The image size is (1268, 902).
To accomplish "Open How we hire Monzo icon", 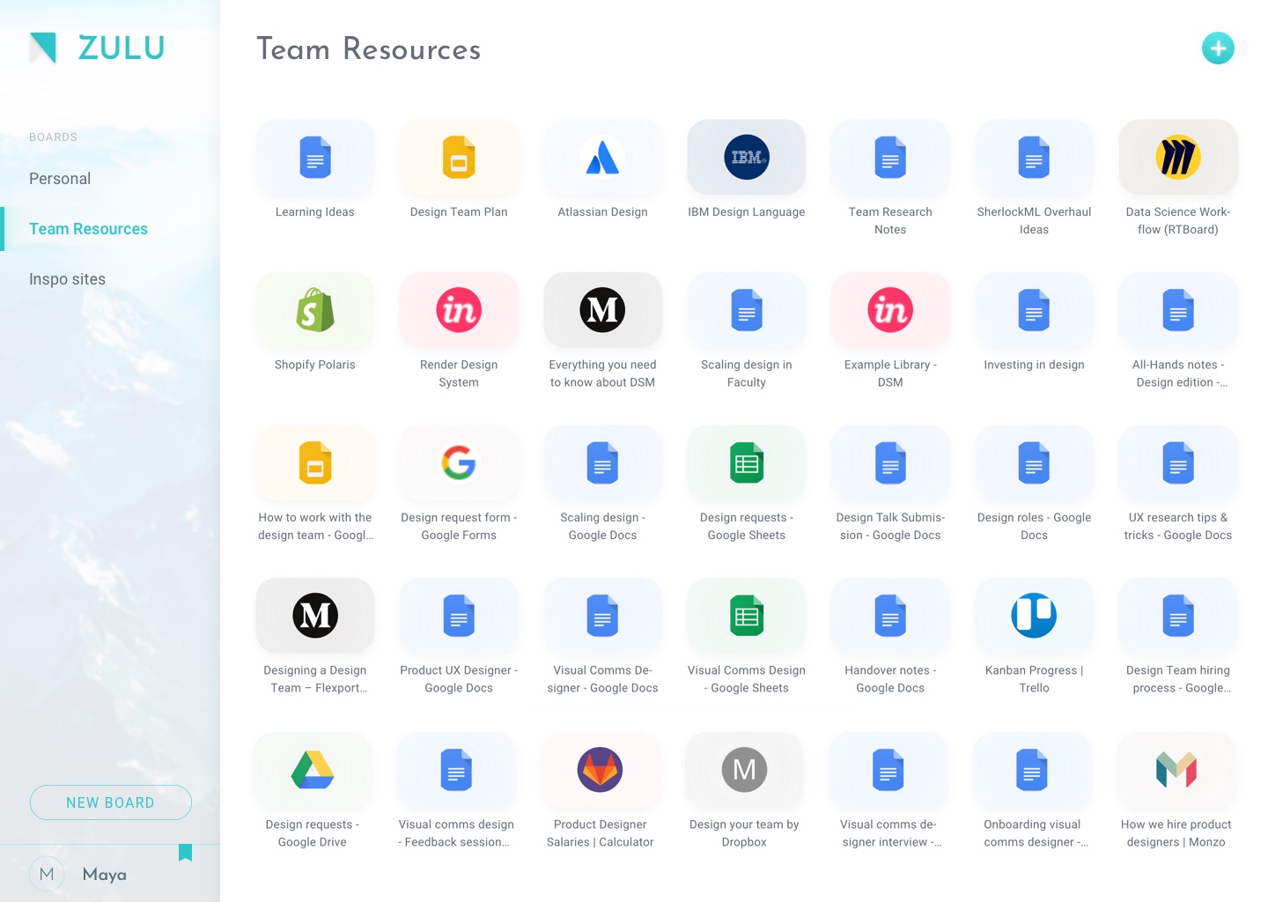I will coord(1176,770).
